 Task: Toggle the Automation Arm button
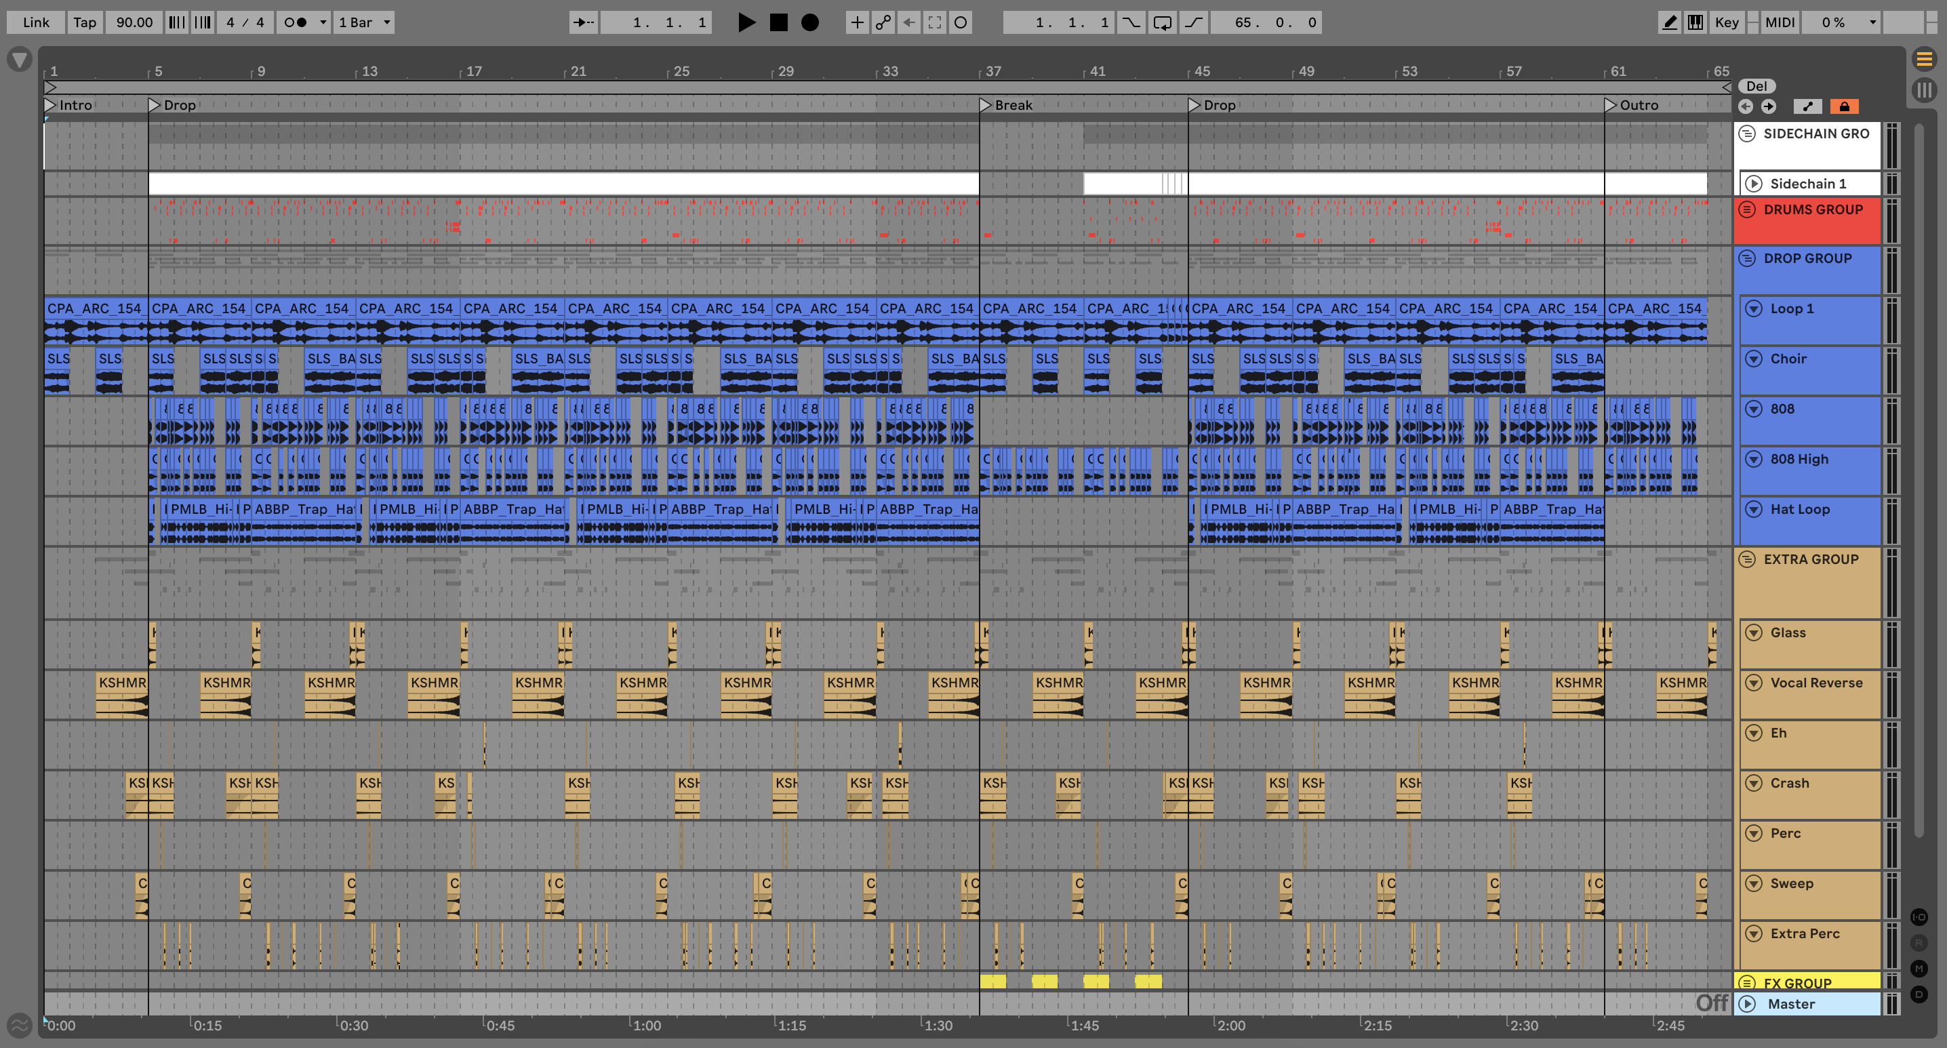[883, 22]
